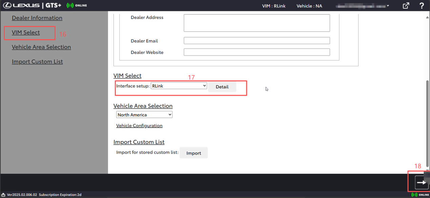Click the bug icon in the status bar
The height and width of the screenshot is (198, 430).
pos(3,195)
